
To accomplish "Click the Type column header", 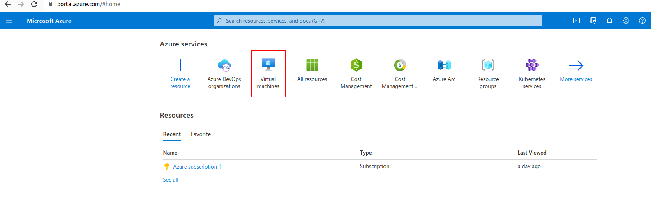I will tap(366, 153).
